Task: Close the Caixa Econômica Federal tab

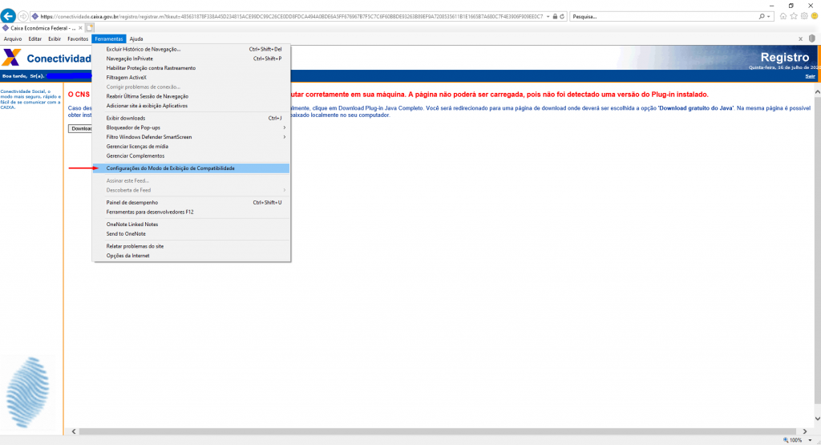Action: [80, 28]
